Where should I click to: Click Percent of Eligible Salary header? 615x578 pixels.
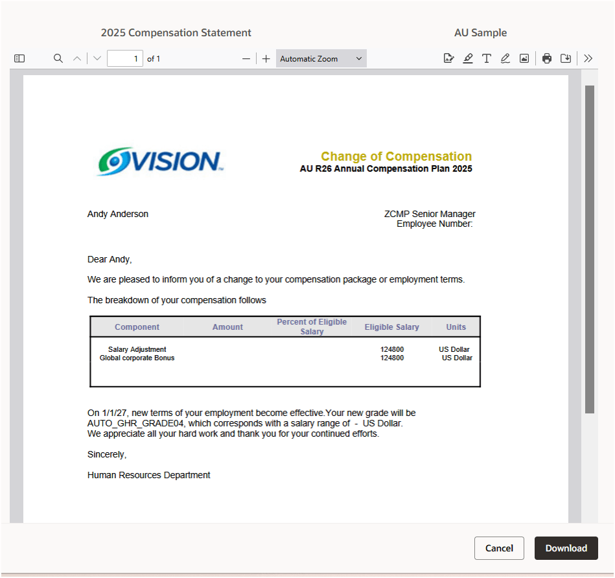point(312,327)
